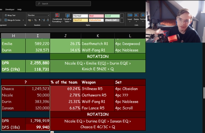This screenshot has width=205, height=133.
Task: Open the Delete cells dropdown arrow
Action: (136, 22)
